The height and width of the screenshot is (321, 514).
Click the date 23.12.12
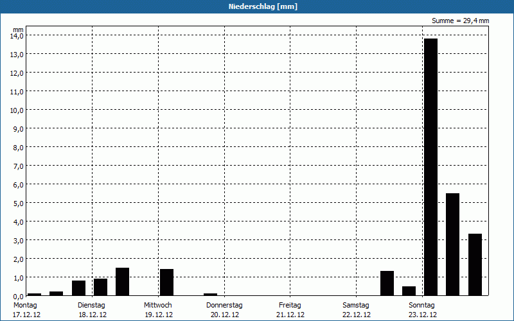[x=423, y=315]
